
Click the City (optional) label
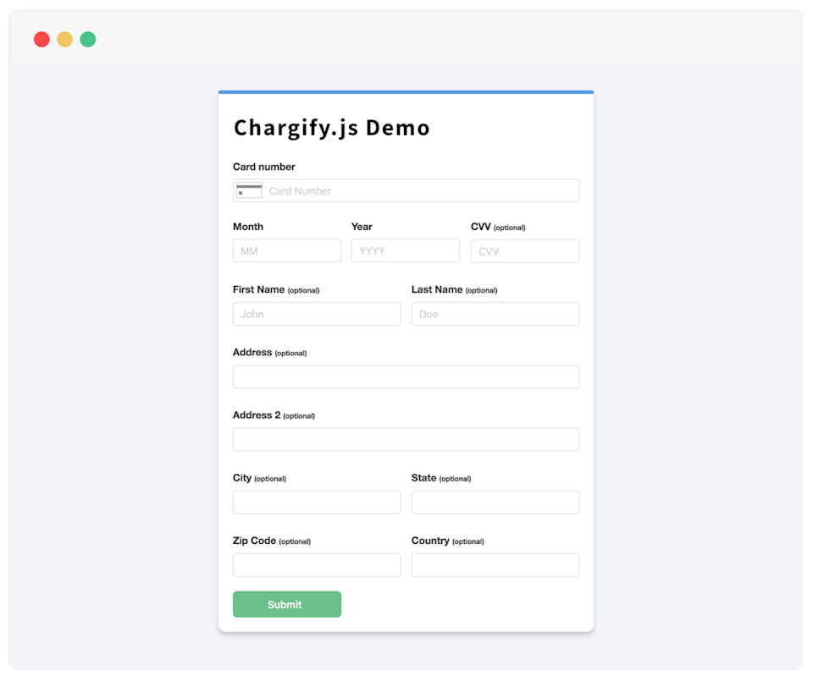pos(259,477)
